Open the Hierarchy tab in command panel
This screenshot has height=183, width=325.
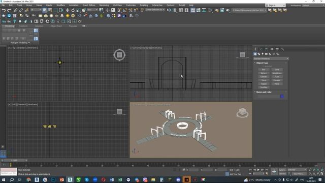point(266,49)
